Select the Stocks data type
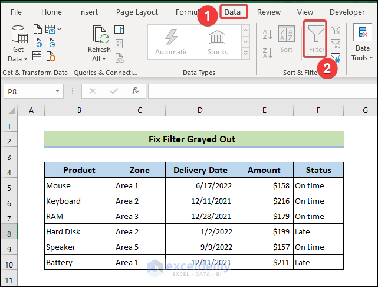Screen dimensions: 378x287 [217, 41]
